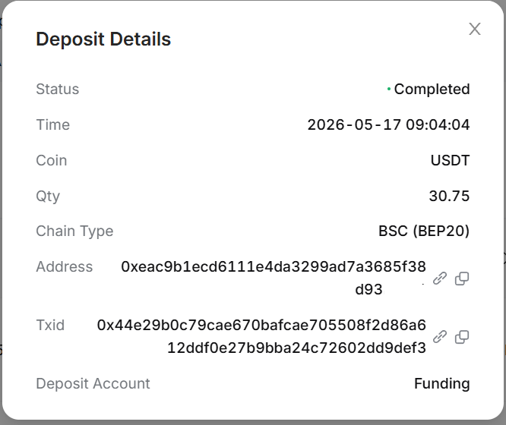Image resolution: width=506 pixels, height=425 pixels.
Task: Click the 30.75 quantity value
Action: pos(449,196)
